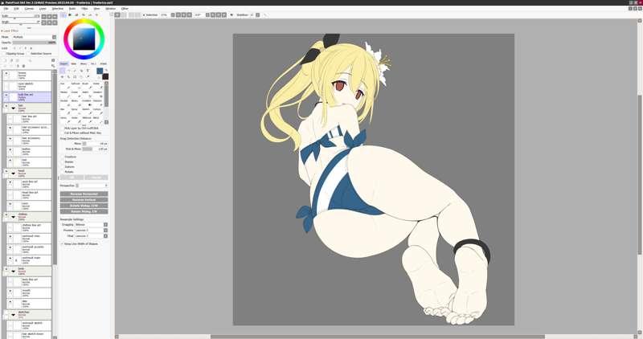This screenshot has width=643, height=339.
Task: Choose the AirBrush tool
Action: coord(76,86)
